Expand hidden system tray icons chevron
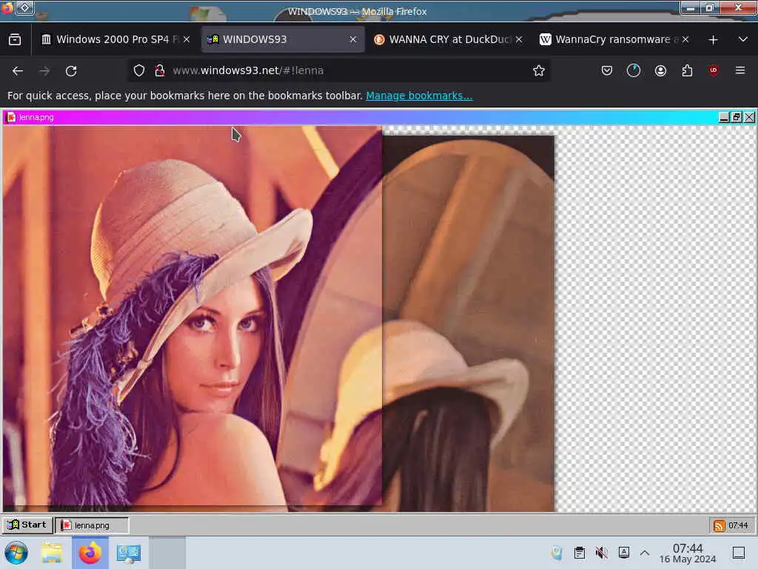 click(645, 553)
